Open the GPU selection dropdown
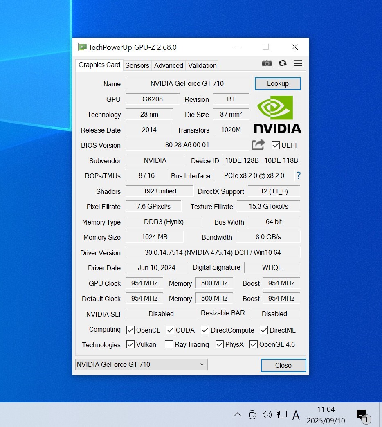This screenshot has height=427, width=382. pyautogui.click(x=142, y=364)
